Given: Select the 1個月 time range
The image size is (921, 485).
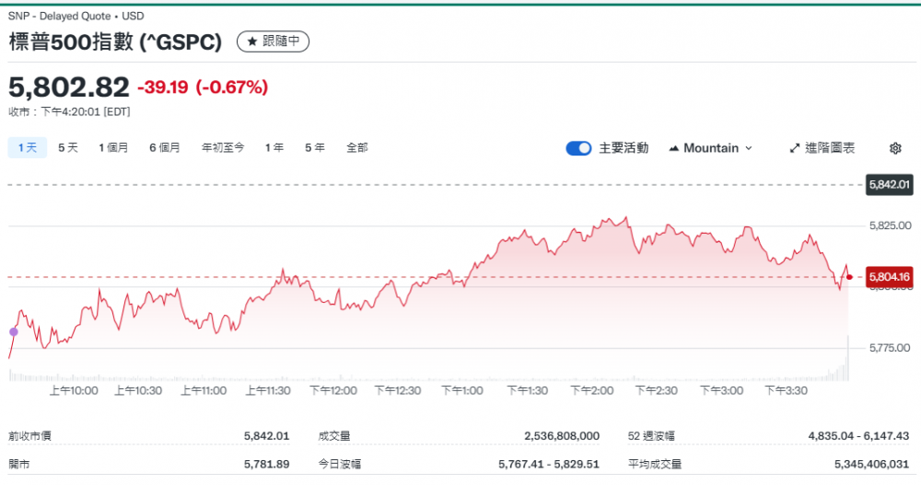Looking at the screenshot, I should [x=113, y=147].
